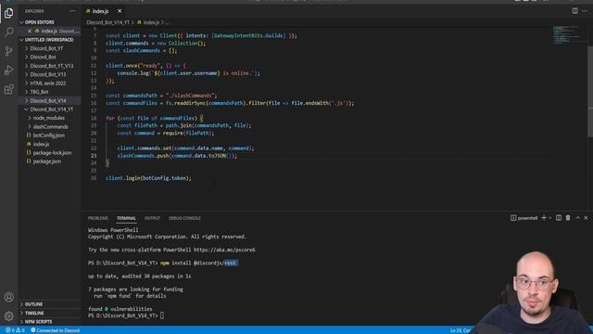Switch to the Terminal tab
This screenshot has width=593, height=334.
point(126,218)
